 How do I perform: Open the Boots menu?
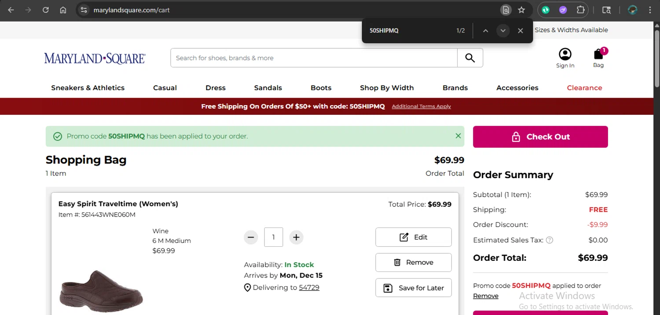[321, 88]
